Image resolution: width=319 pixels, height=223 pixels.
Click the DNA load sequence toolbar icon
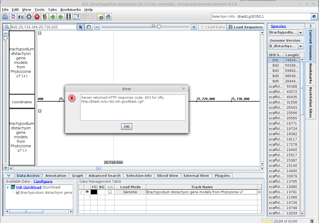[x=13, y=17]
